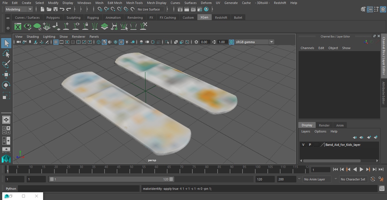Click the layer list horizontal scrollbar

tap(332, 161)
